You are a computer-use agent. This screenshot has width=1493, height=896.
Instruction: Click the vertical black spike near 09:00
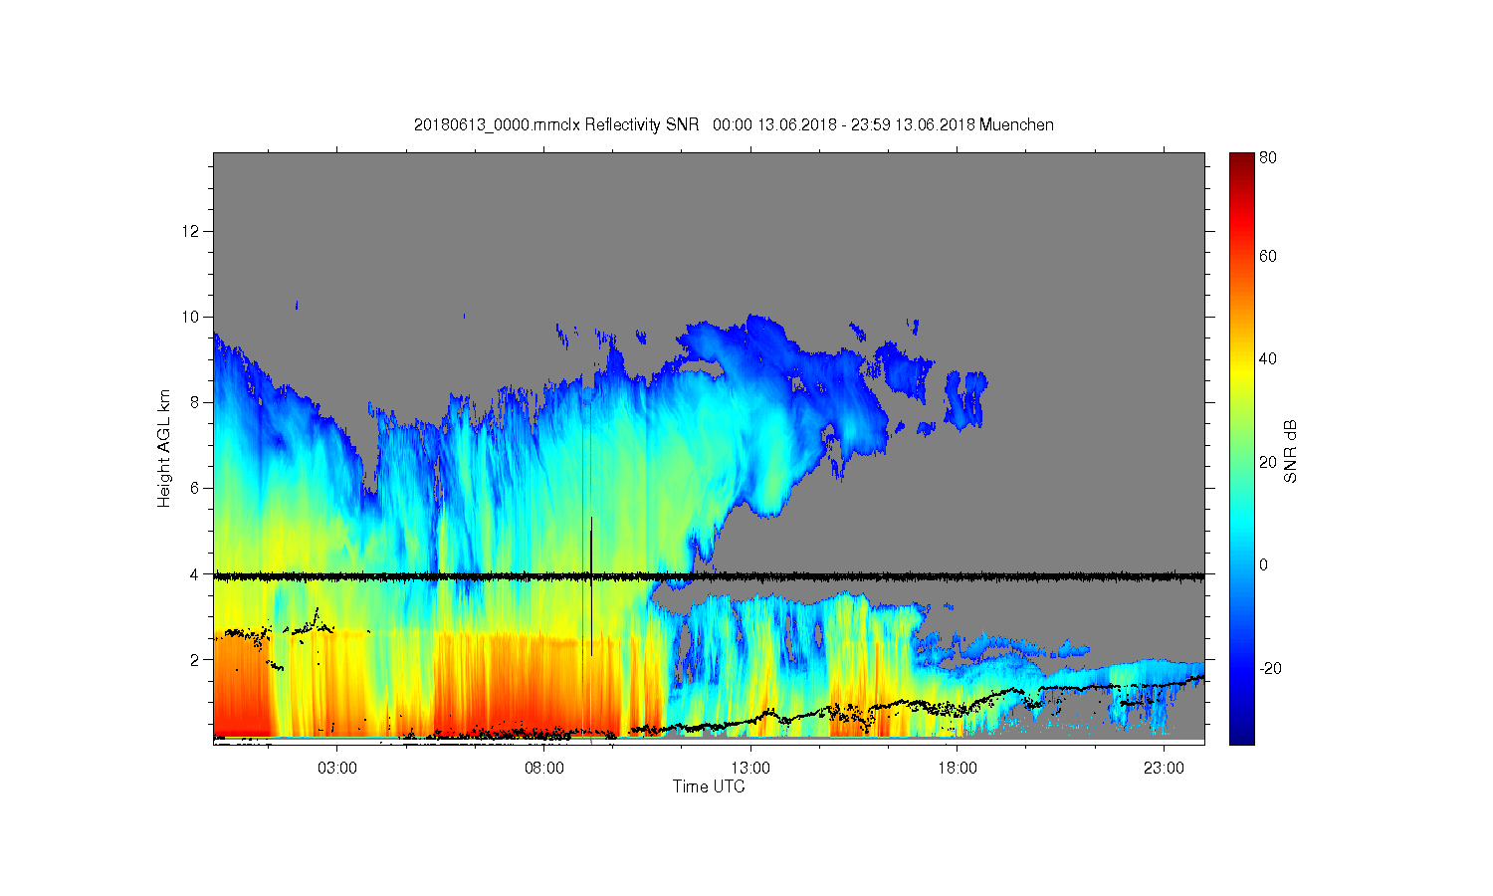point(591,587)
